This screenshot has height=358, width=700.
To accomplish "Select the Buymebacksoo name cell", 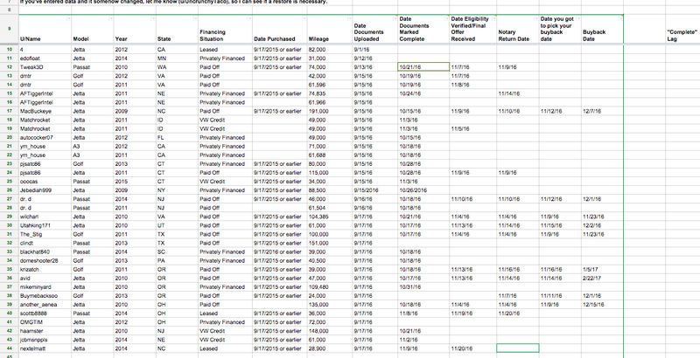I will [x=45, y=296].
